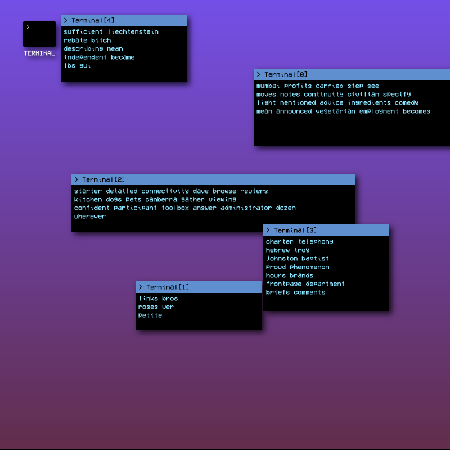This screenshot has width=450, height=450.
Task: Click the prompt chevron in Terminal[2] title
Action: pyautogui.click(x=76, y=179)
